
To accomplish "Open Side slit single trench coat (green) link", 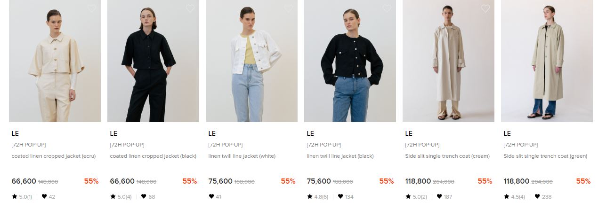I will 545,156.
